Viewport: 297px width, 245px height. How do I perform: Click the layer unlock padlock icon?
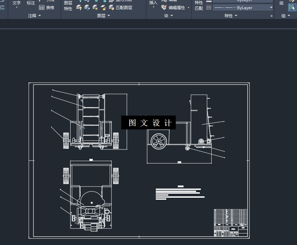tap(103, 7)
